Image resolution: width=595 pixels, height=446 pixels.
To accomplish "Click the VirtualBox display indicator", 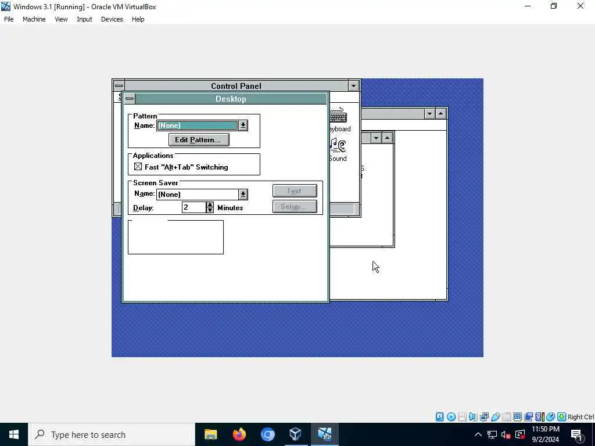I will click(x=517, y=417).
